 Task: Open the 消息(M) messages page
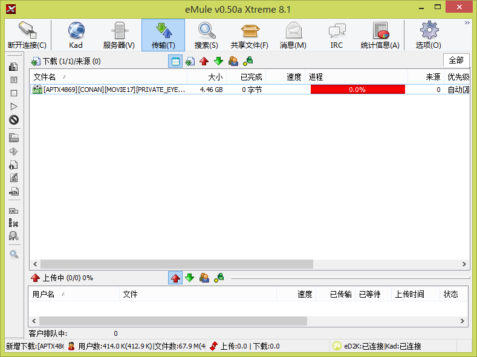[x=293, y=35]
